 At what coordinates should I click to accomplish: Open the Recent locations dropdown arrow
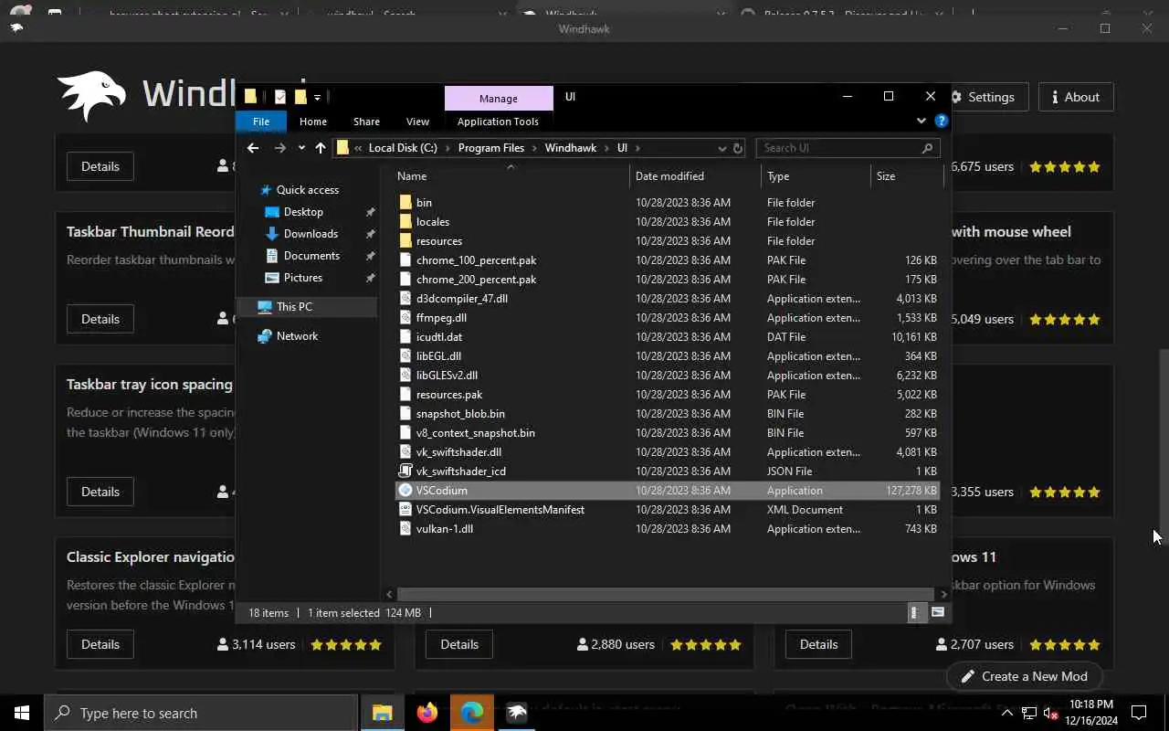click(301, 148)
